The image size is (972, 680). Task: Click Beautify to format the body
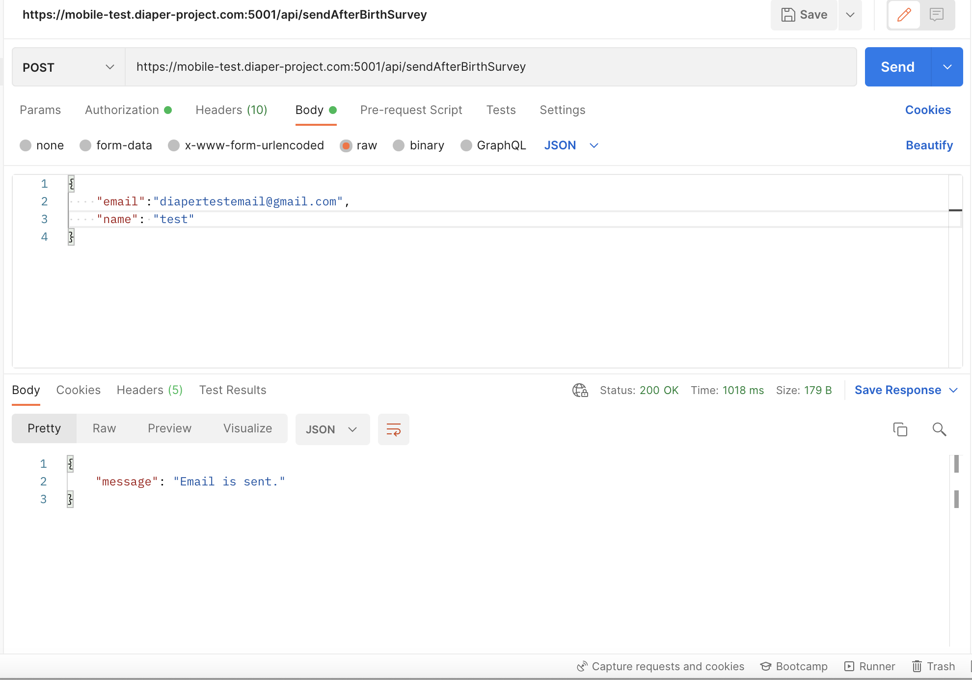(x=929, y=145)
